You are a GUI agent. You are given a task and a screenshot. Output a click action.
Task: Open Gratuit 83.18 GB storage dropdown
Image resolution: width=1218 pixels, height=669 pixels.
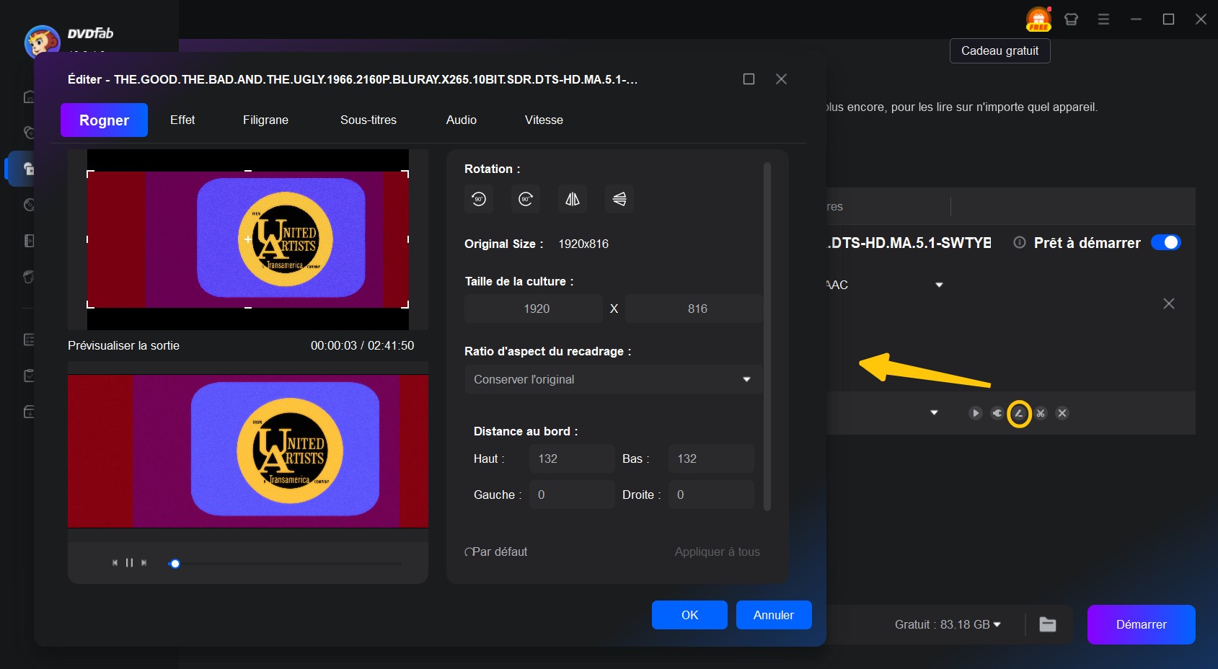click(x=948, y=624)
